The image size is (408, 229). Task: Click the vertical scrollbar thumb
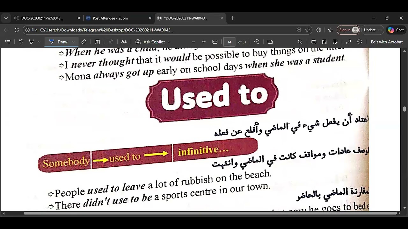[x=404, y=109]
